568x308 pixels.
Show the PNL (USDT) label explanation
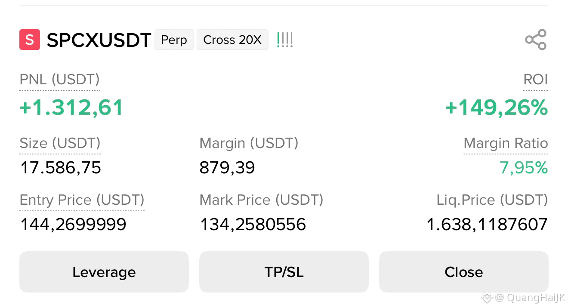60,80
